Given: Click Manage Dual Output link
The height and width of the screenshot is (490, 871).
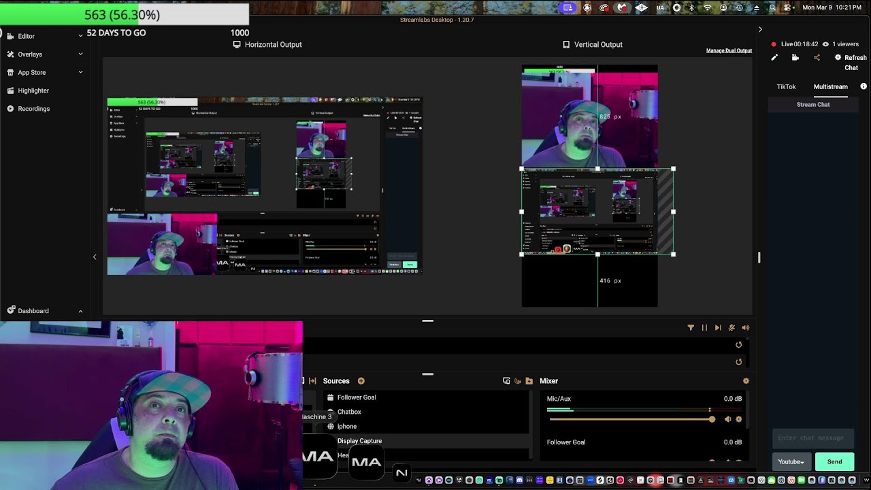Looking at the screenshot, I should tap(729, 50).
